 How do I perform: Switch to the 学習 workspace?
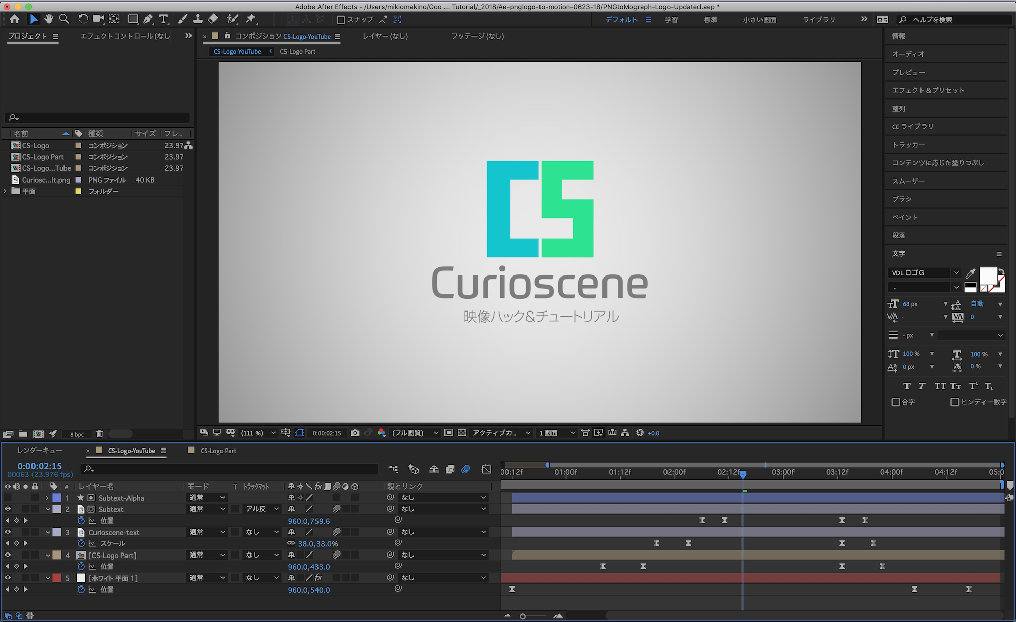coord(671,20)
